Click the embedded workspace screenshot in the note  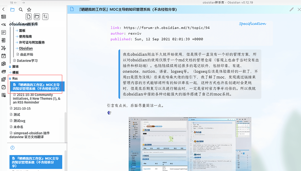pyautogui.click(x=190, y=144)
